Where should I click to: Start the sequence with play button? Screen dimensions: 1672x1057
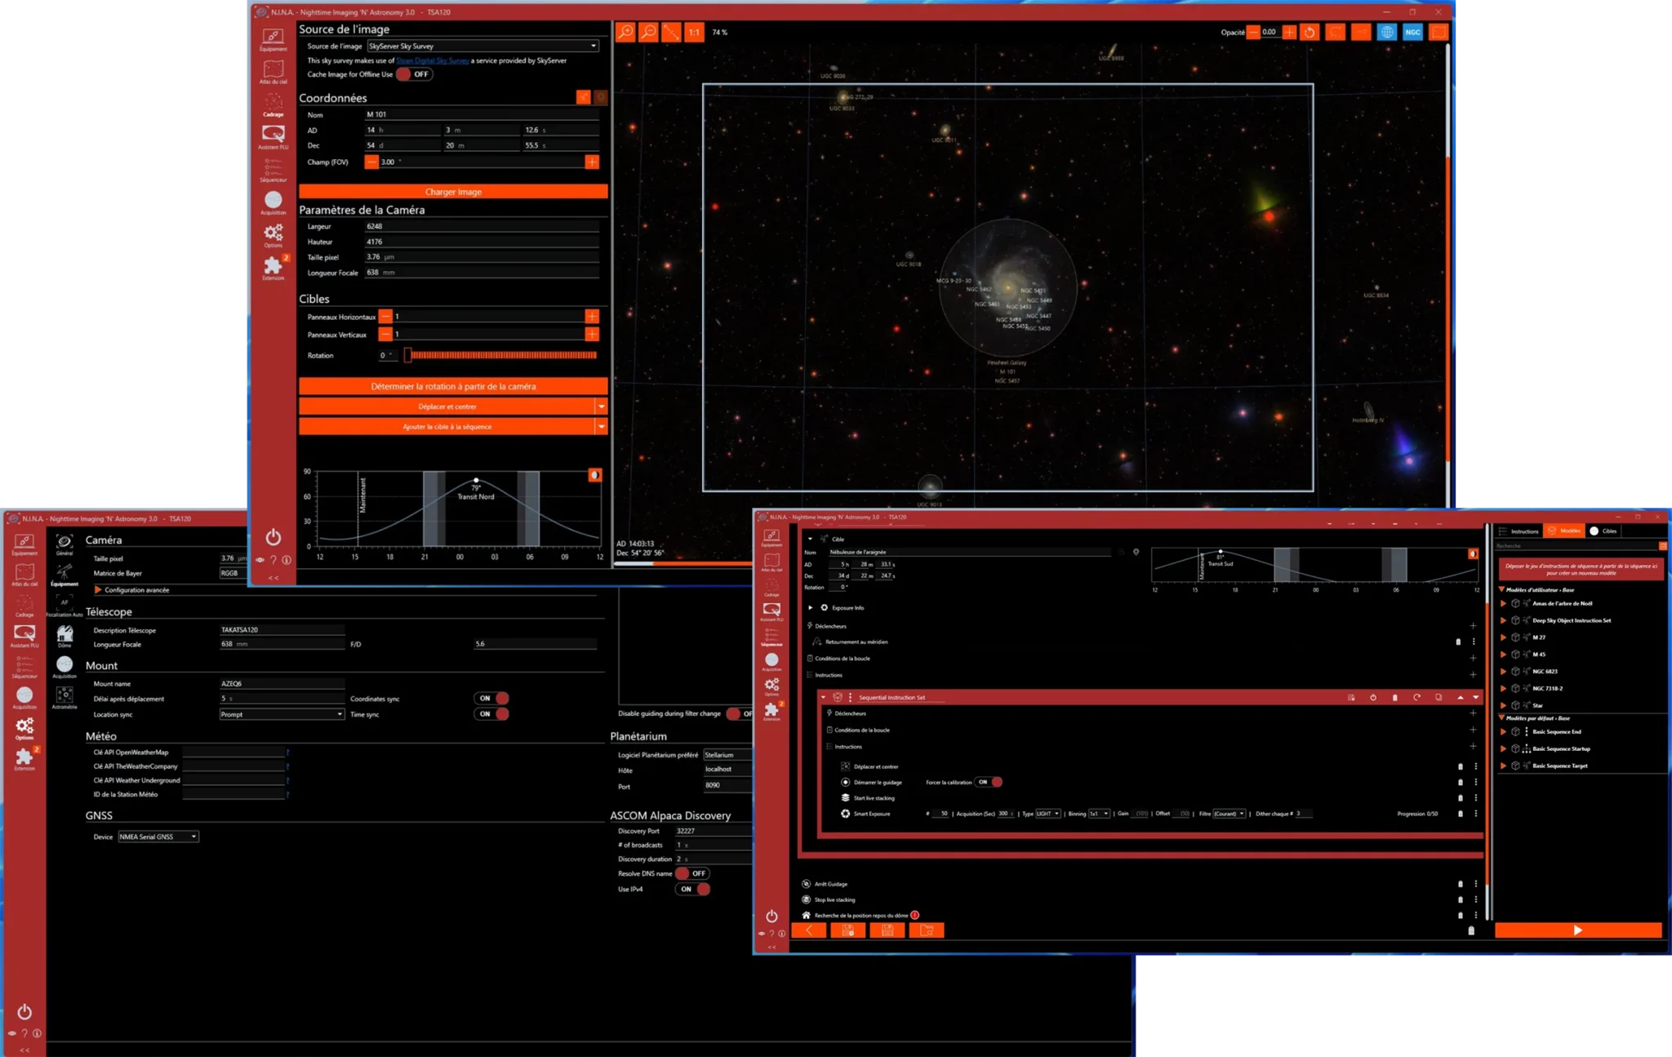pos(1577,930)
